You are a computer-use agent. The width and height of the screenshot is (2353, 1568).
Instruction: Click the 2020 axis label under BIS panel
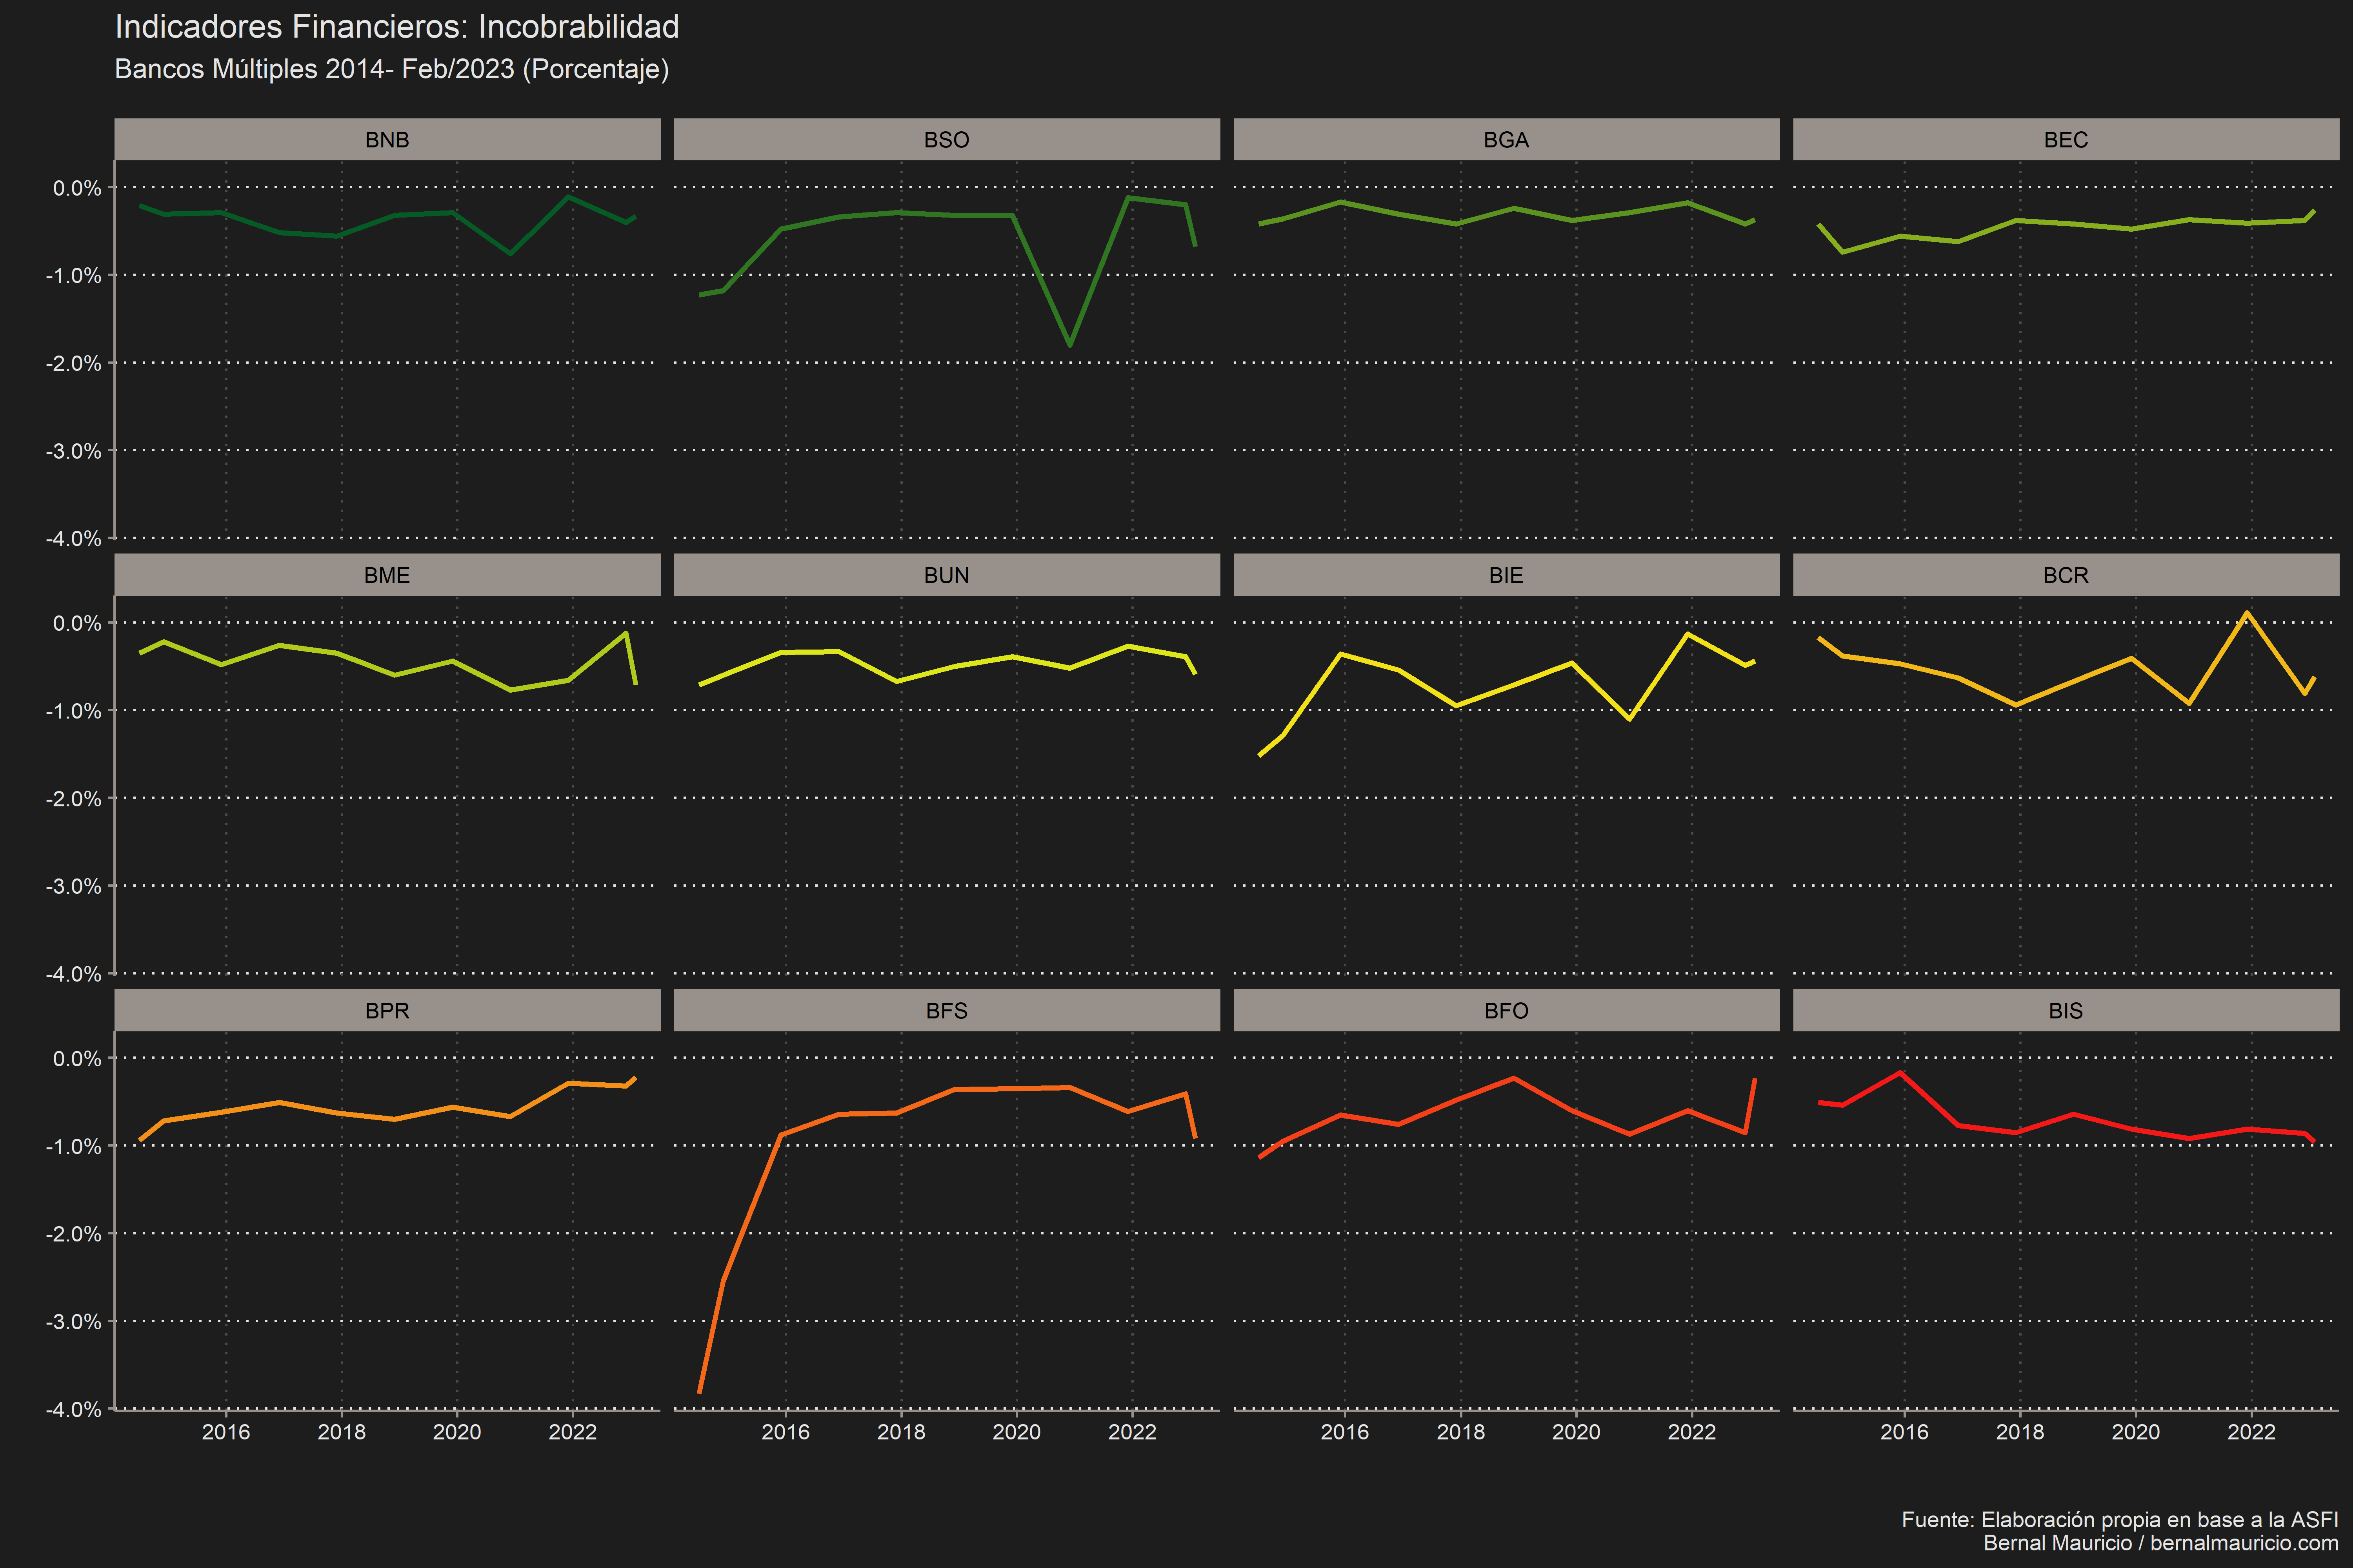click(2136, 1432)
